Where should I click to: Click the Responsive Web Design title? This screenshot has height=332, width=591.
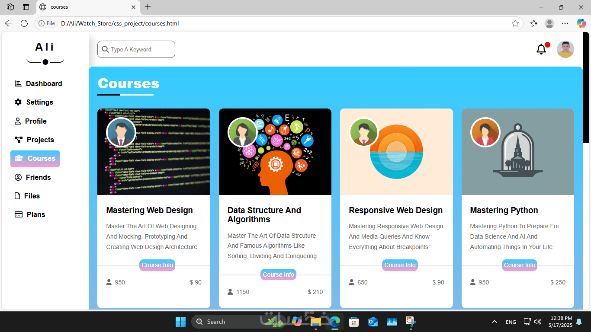click(x=396, y=211)
